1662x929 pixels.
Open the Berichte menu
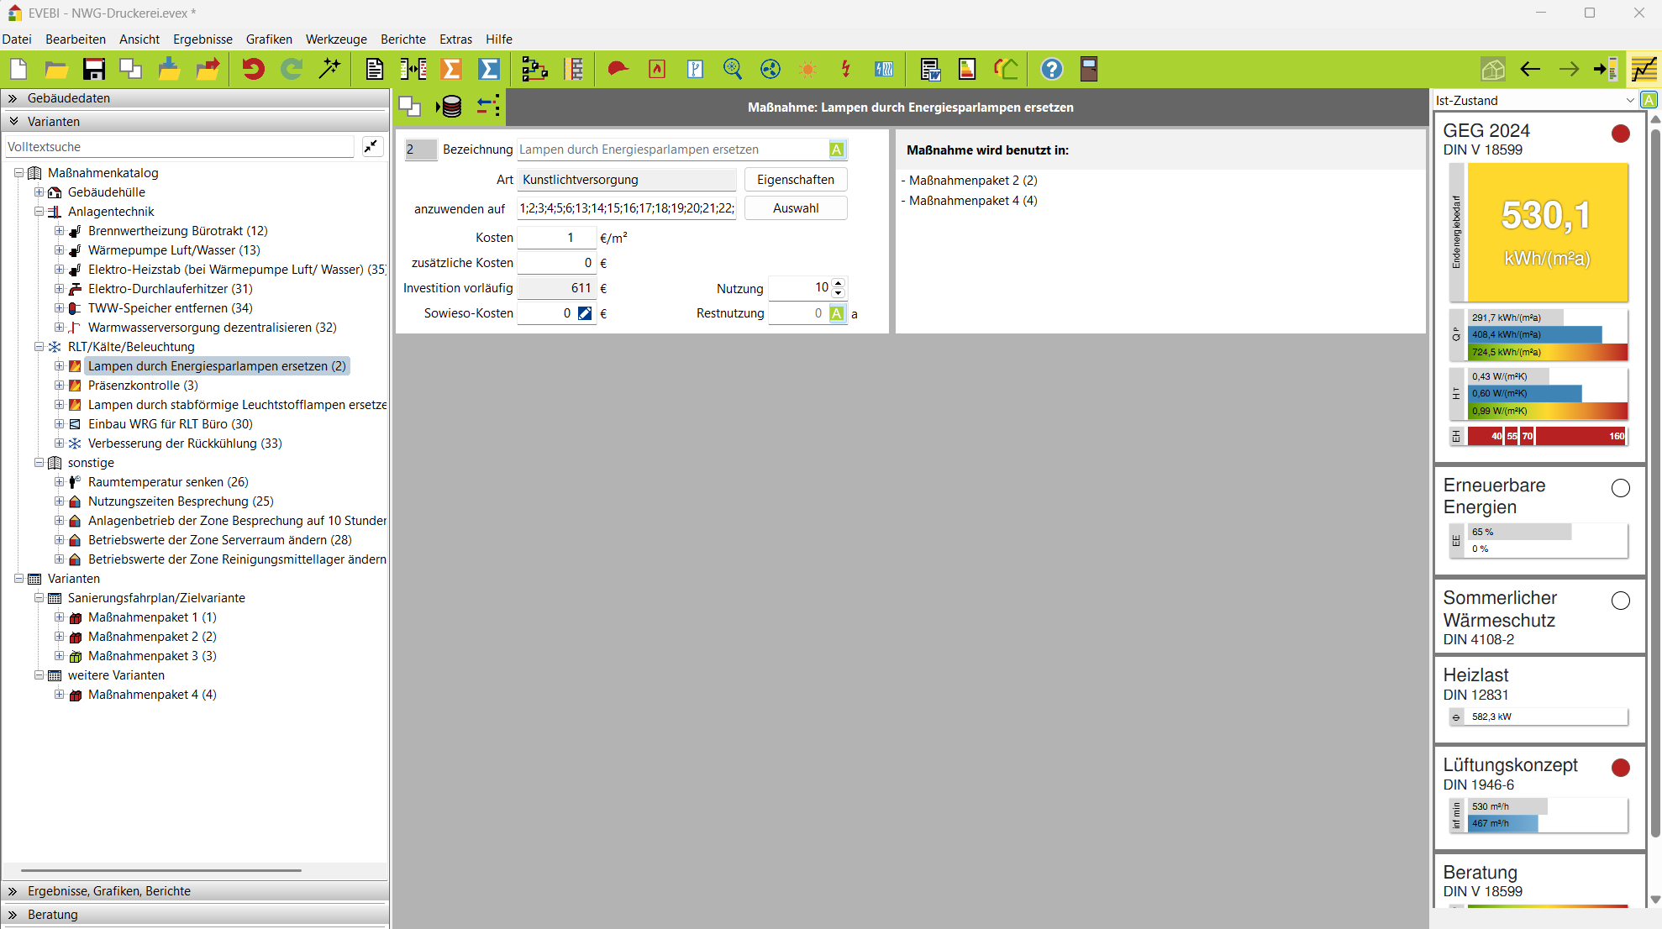click(x=402, y=39)
